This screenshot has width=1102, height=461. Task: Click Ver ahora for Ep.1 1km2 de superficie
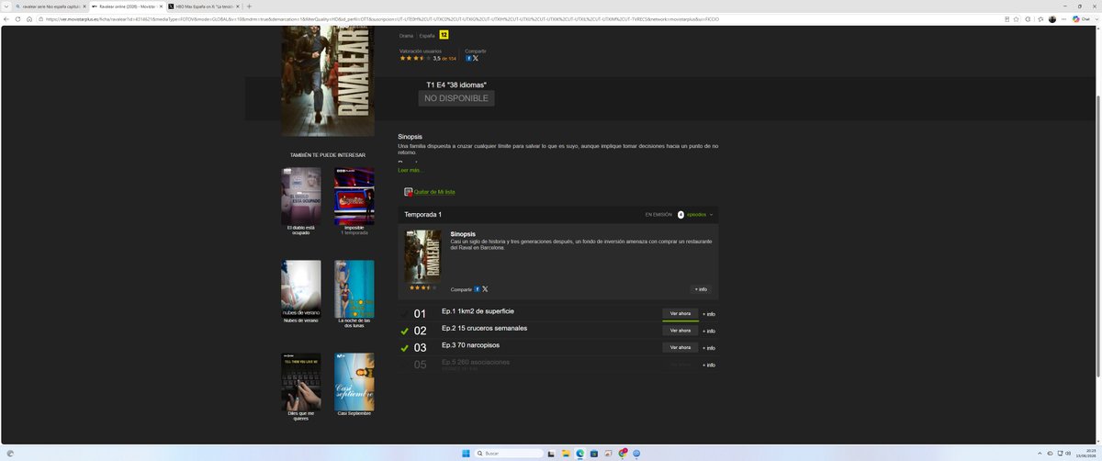pyautogui.click(x=680, y=313)
